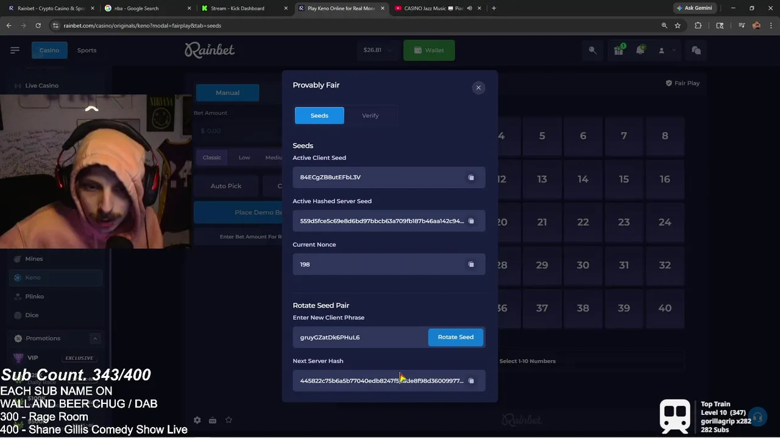Select keno number 22

(583, 222)
